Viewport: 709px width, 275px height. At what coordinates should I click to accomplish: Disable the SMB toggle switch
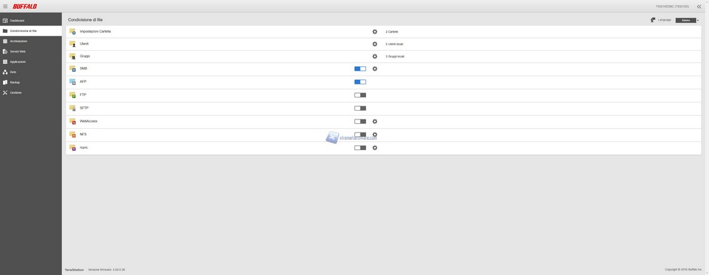(360, 69)
